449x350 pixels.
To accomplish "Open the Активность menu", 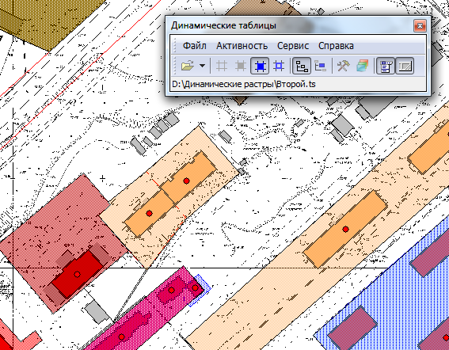I will point(242,46).
